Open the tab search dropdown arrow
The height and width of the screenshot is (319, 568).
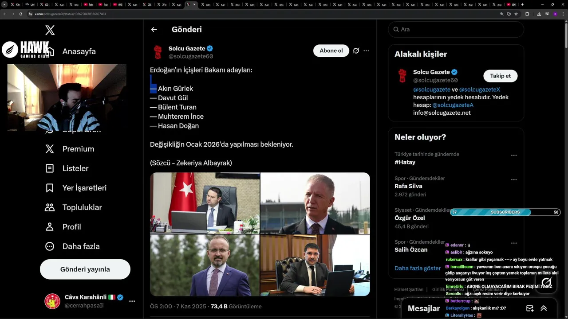click(x=4, y=4)
